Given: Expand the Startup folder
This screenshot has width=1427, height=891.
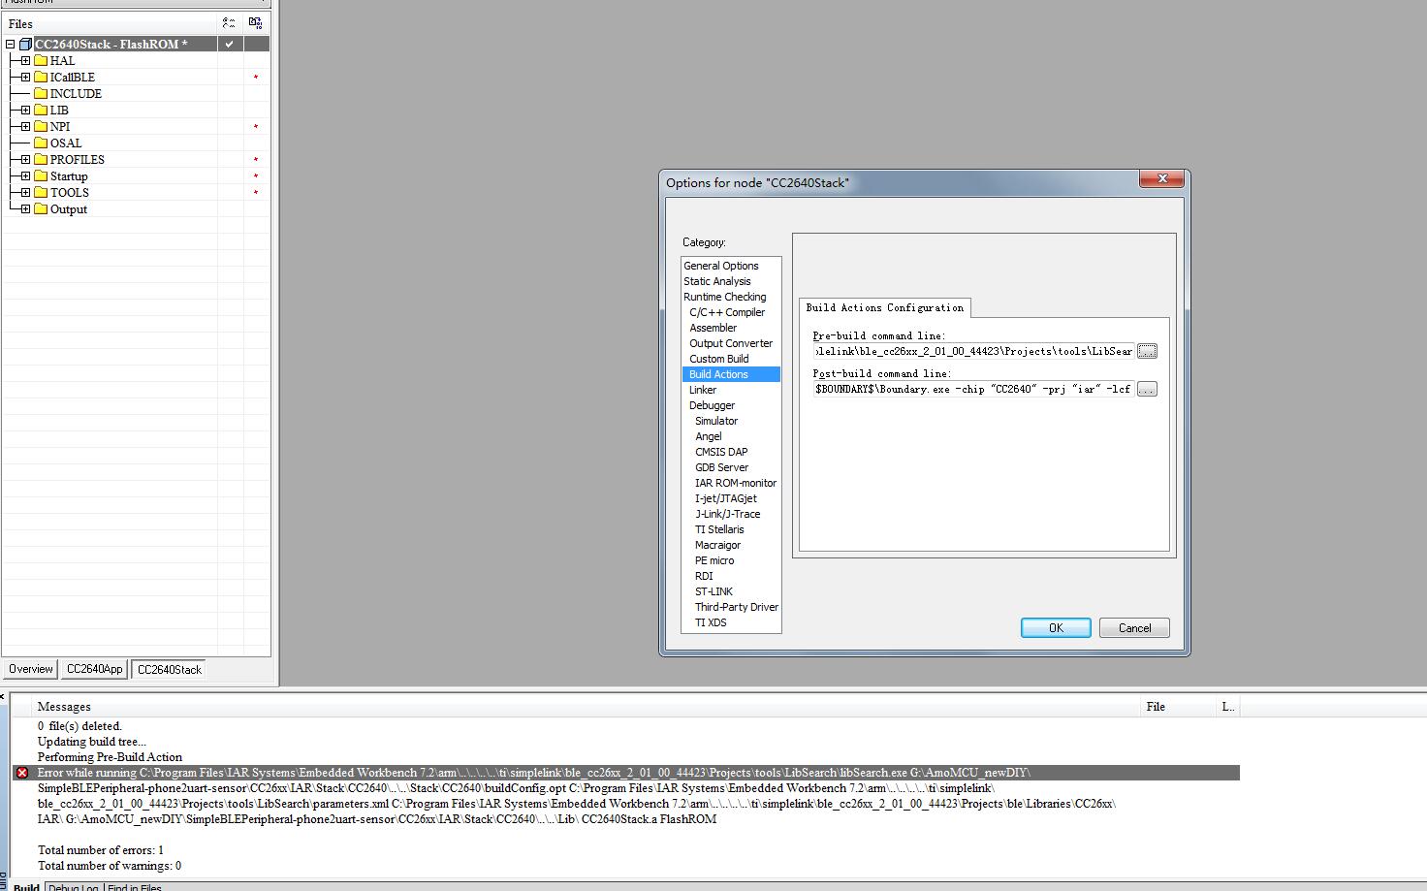Looking at the screenshot, I should [25, 176].
